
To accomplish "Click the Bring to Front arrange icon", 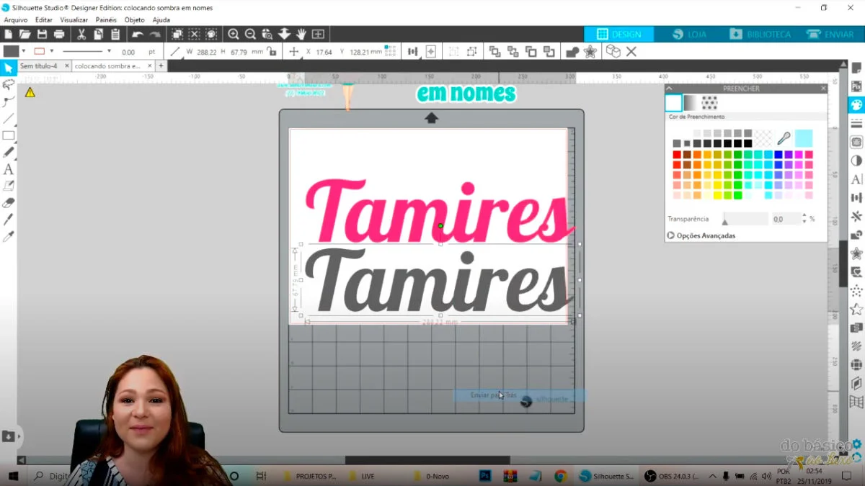I will point(494,52).
